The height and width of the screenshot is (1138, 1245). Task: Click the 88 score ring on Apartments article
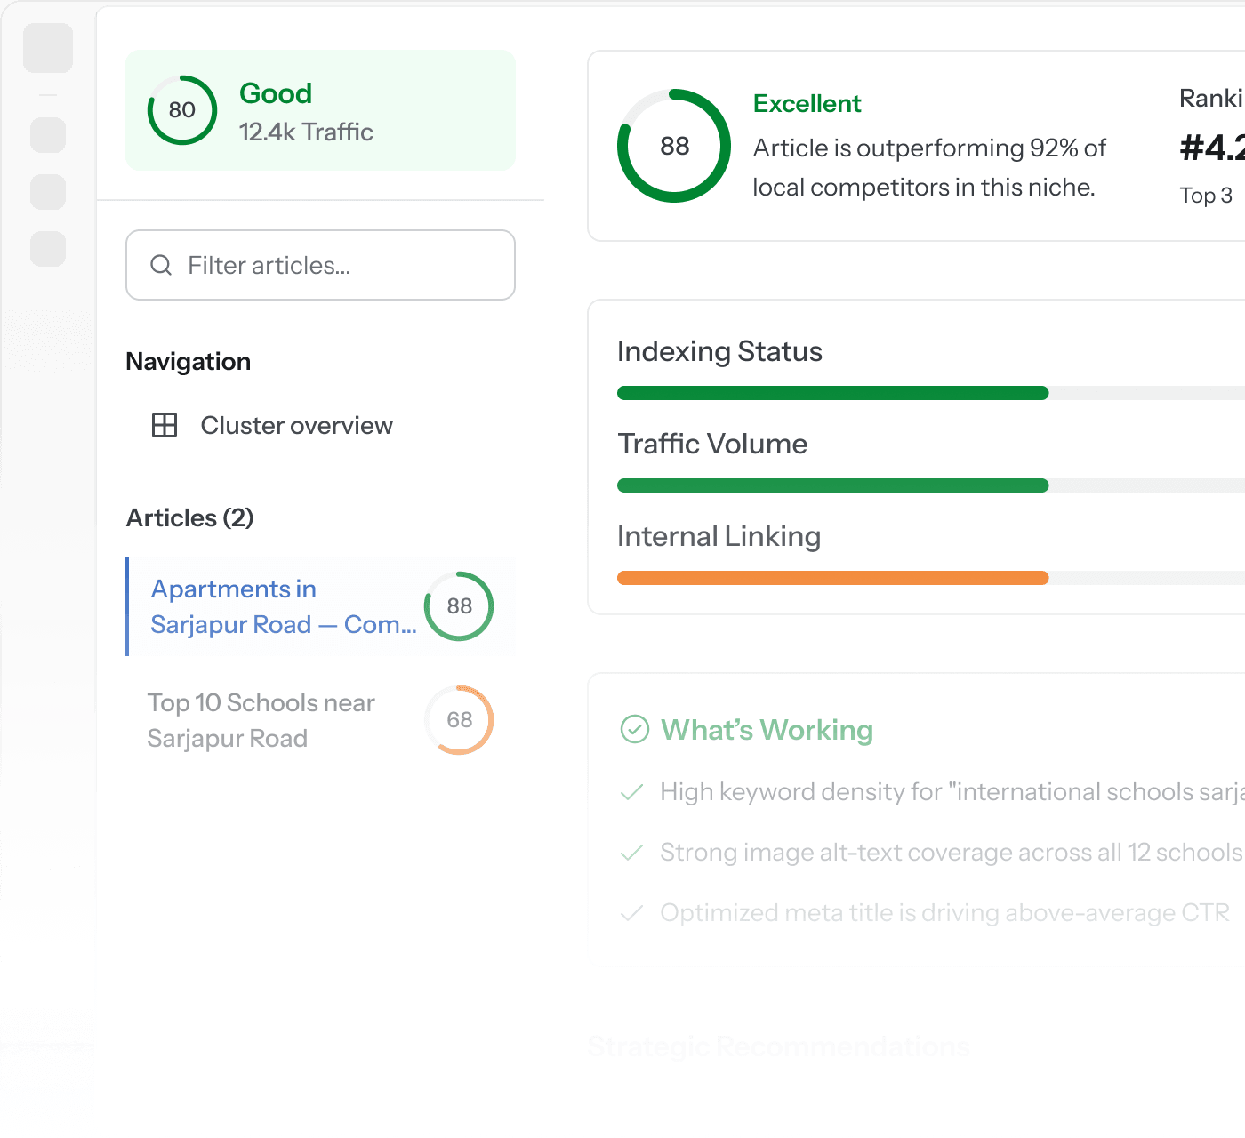coord(459,606)
